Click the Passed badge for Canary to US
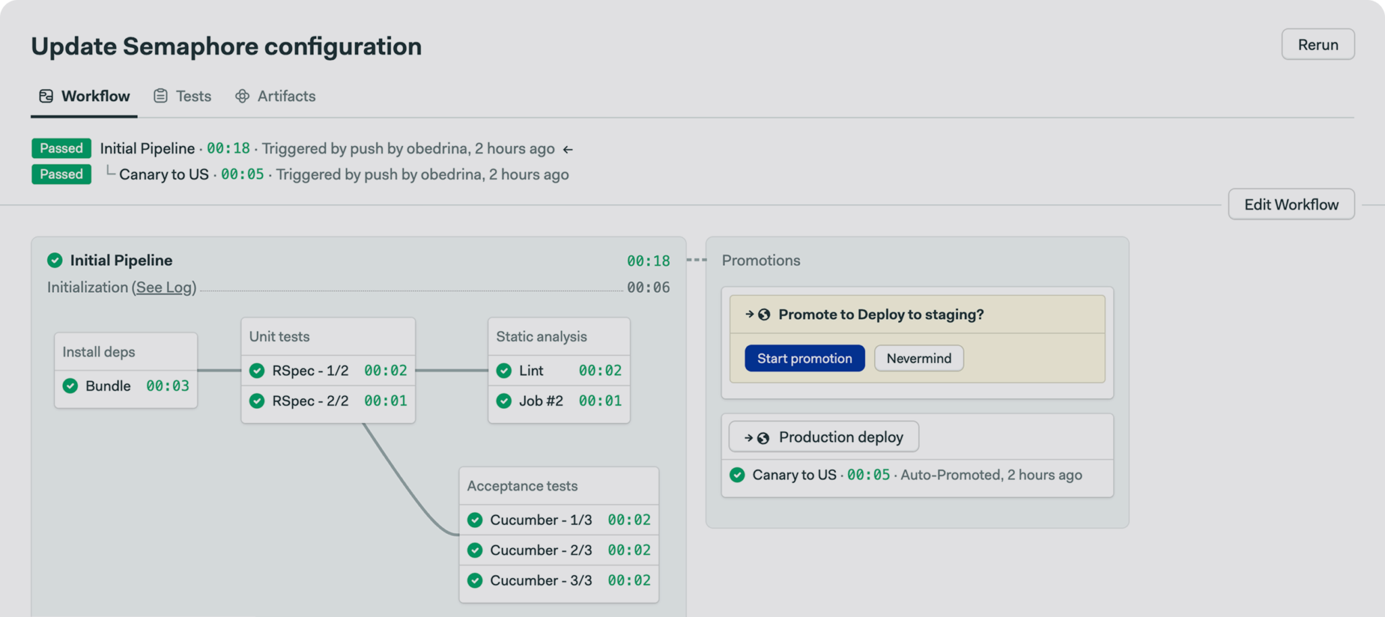The width and height of the screenshot is (1385, 617). click(x=61, y=174)
